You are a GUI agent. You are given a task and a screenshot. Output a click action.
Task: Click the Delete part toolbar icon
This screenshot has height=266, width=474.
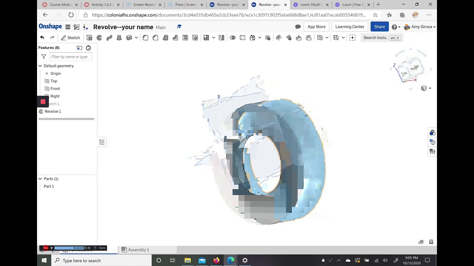coord(268,38)
